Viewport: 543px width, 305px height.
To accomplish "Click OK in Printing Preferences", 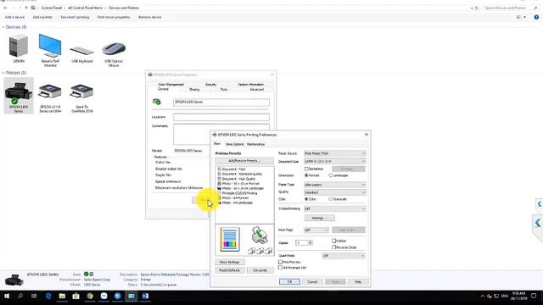I will pos(289,282).
